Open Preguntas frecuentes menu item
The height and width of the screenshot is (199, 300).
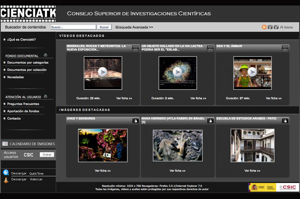click(23, 104)
